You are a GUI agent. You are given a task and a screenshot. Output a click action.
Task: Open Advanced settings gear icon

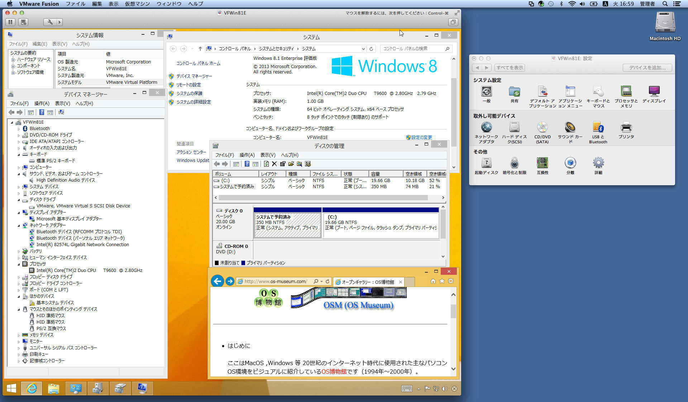coord(598,163)
